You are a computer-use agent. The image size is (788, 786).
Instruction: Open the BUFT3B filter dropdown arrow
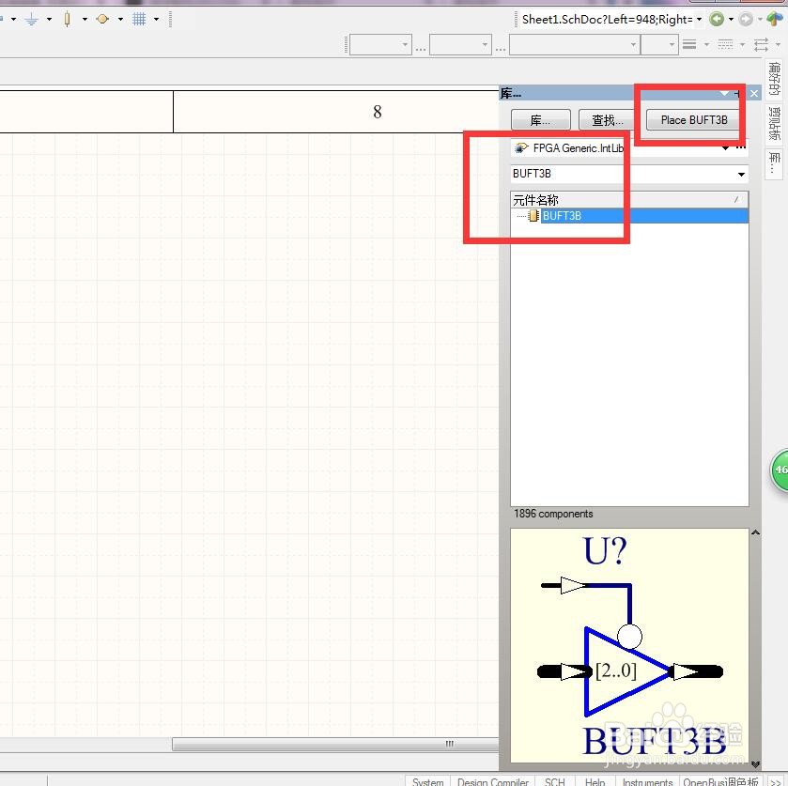tap(741, 175)
